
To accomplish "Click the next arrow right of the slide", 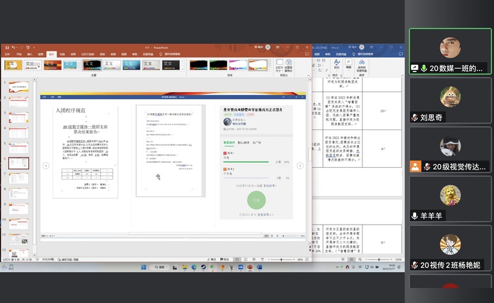I will click(300, 165).
